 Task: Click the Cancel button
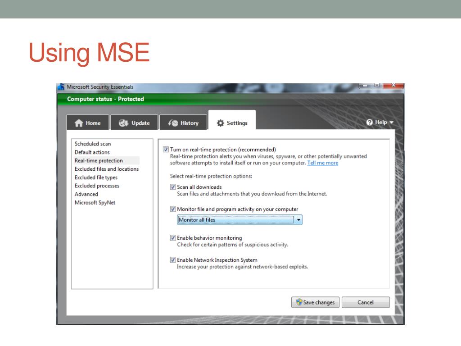pos(366,302)
